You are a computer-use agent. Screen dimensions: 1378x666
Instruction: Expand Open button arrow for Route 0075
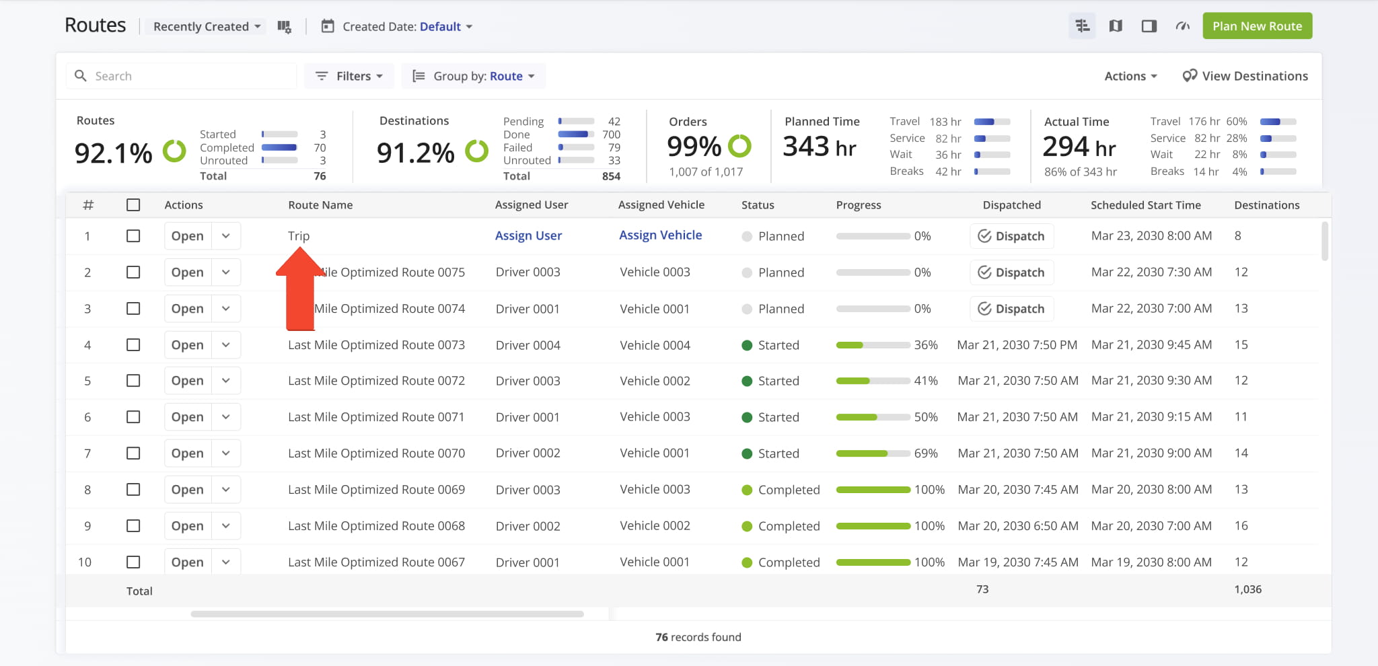pyautogui.click(x=226, y=272)
